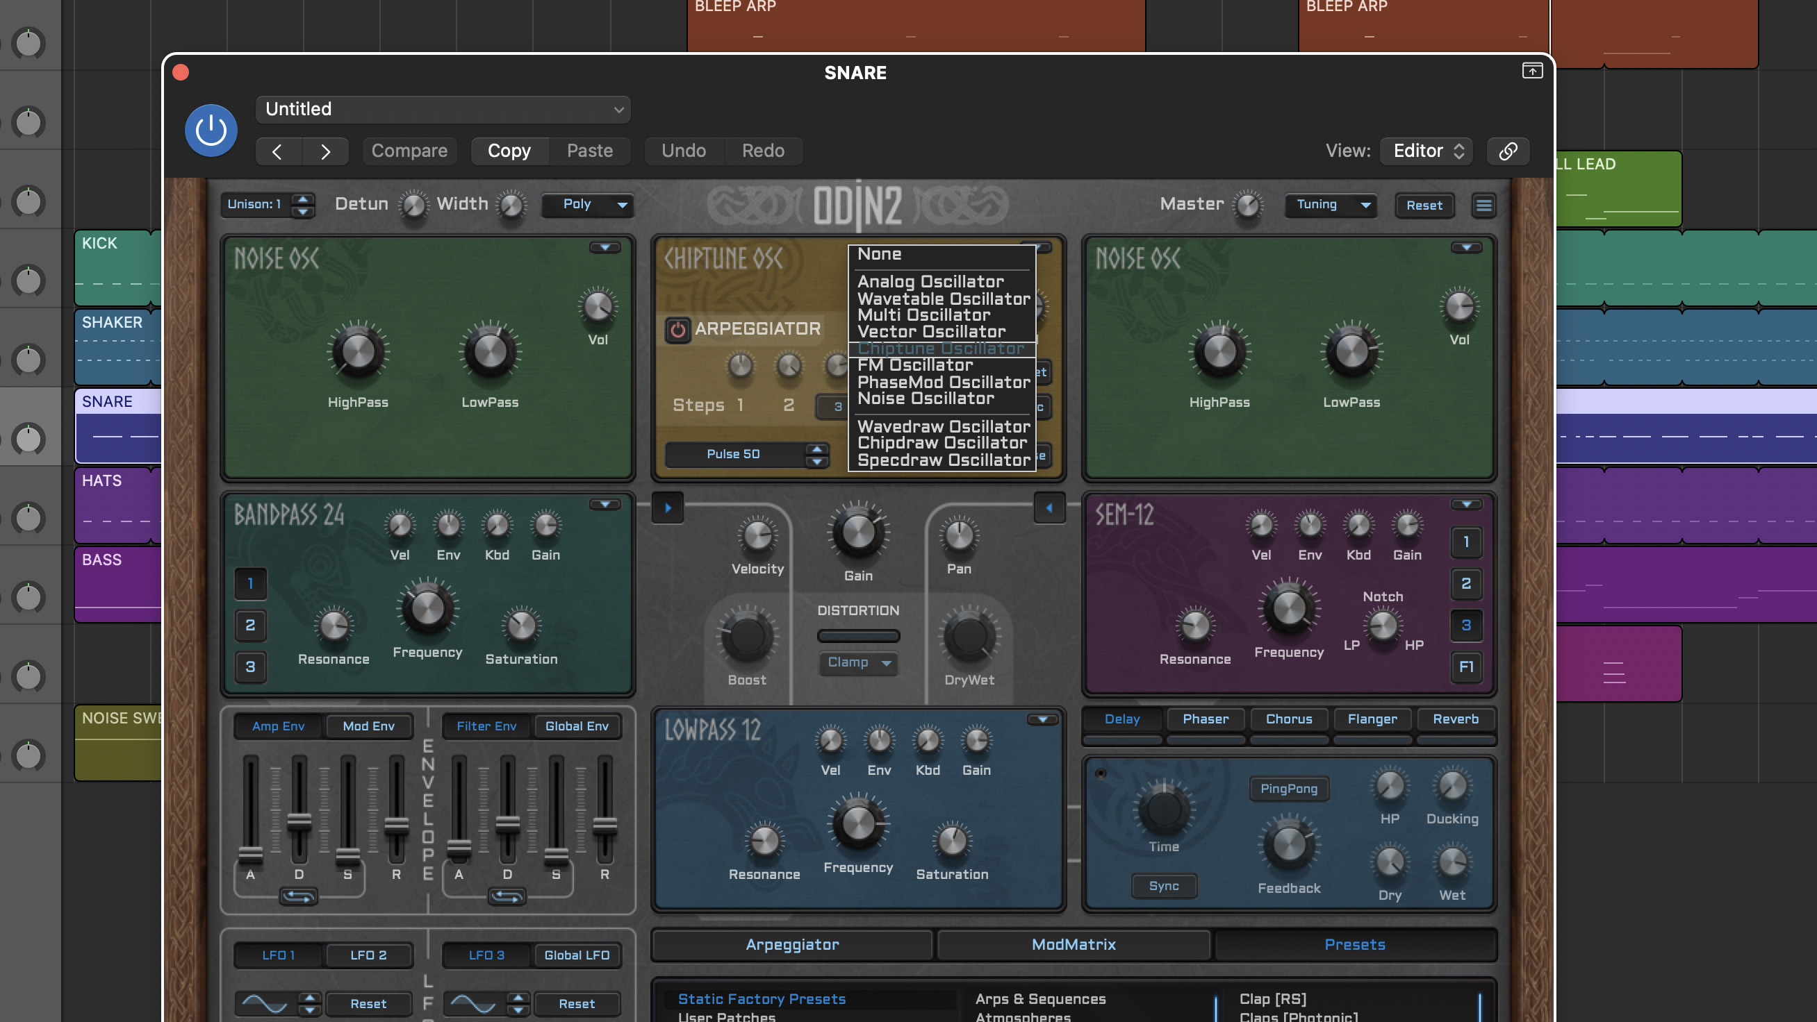Toggle oscillator 3 routing in Bandpass 24
Screen dimensions: 1817x1022
250,667
